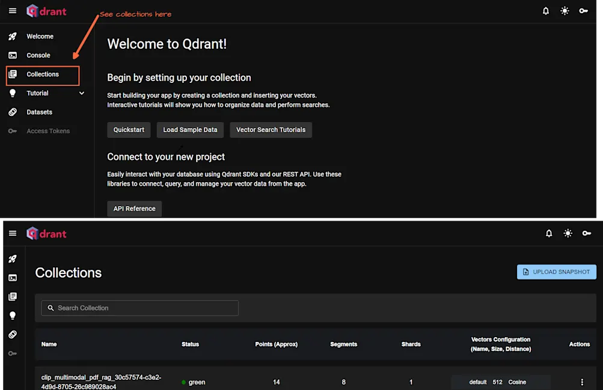Click the Qdrant logo in the header

click(x=46, y=11)
